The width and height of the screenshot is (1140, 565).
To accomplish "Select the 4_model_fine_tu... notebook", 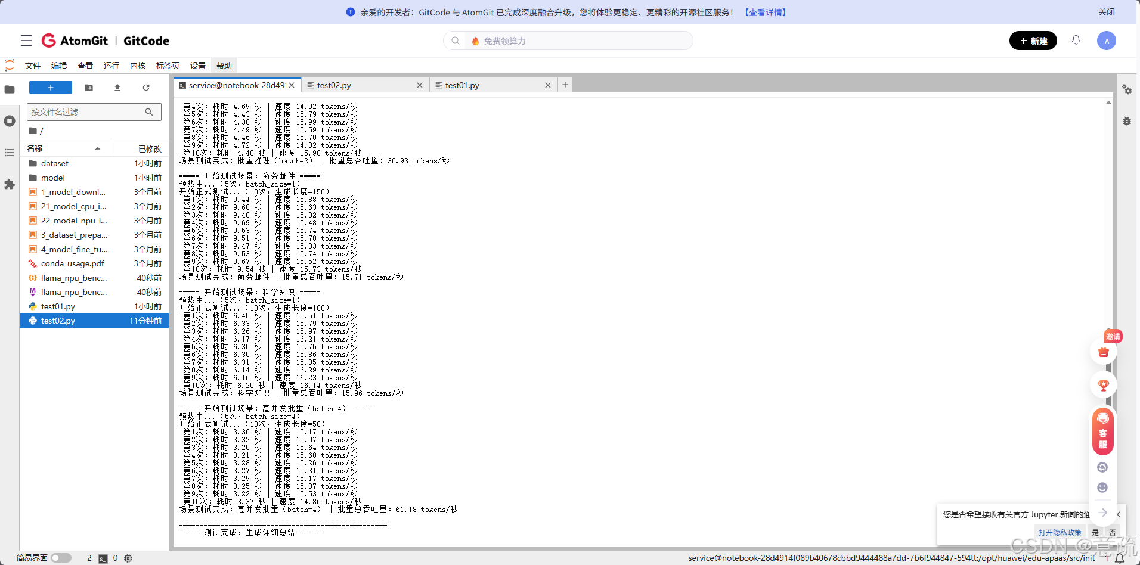I will (x=94, y=249).
